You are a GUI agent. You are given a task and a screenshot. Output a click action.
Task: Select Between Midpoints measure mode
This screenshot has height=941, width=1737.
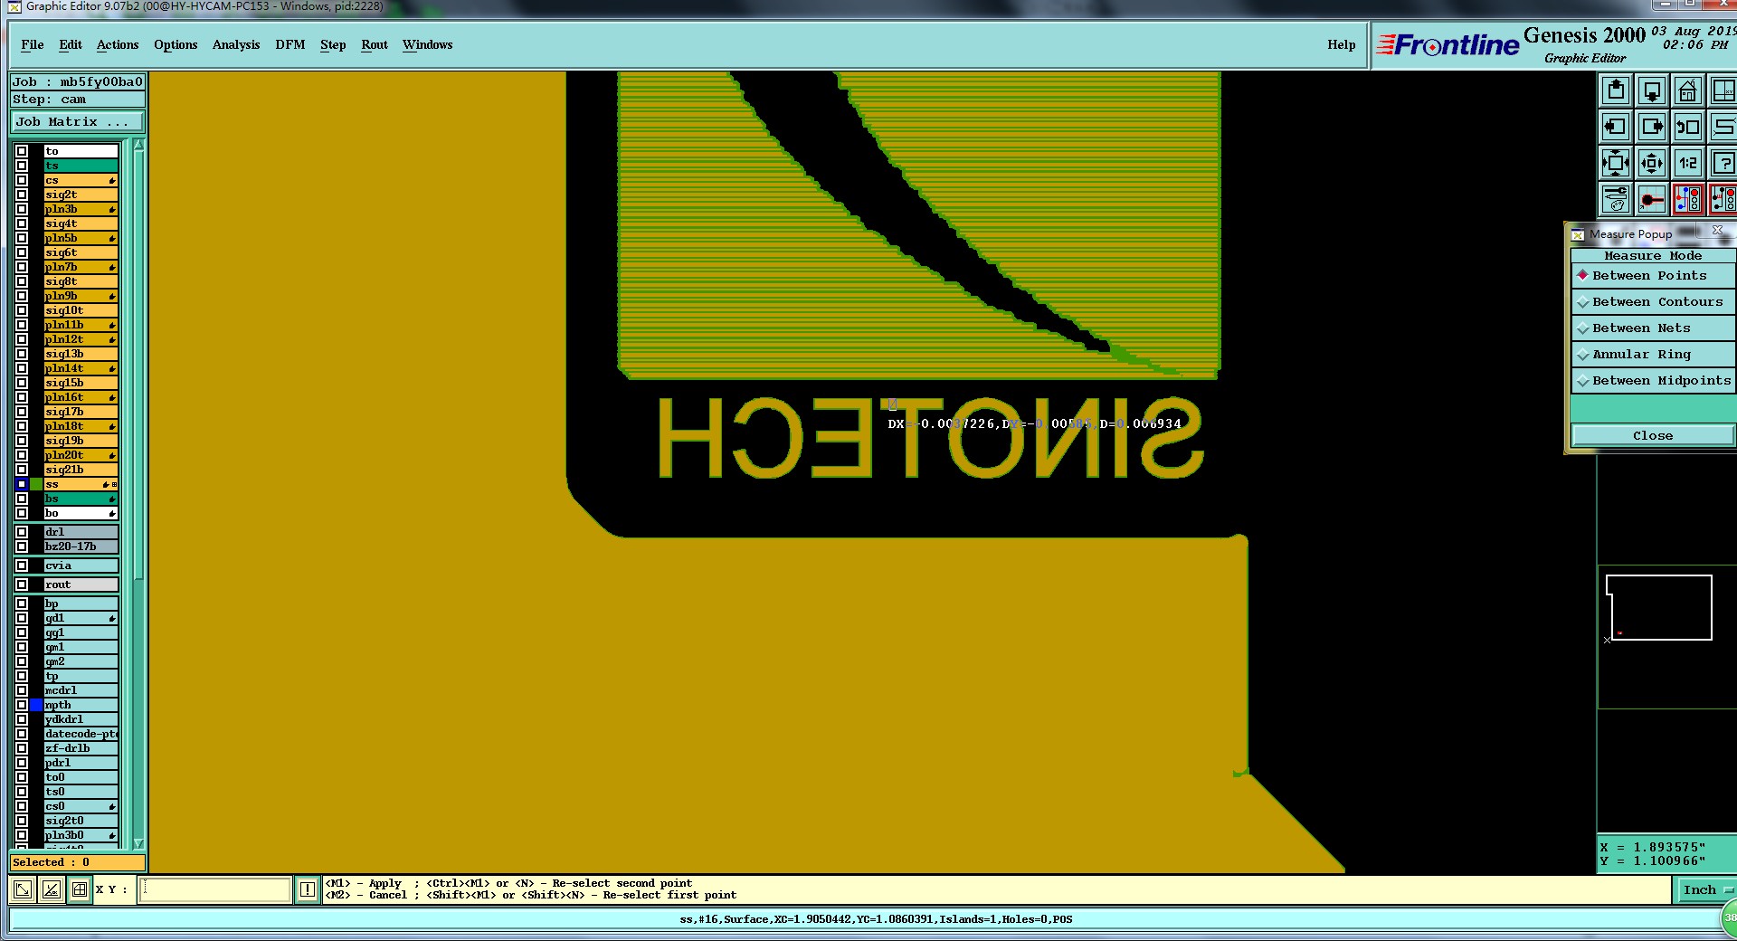click(1653, 380)
